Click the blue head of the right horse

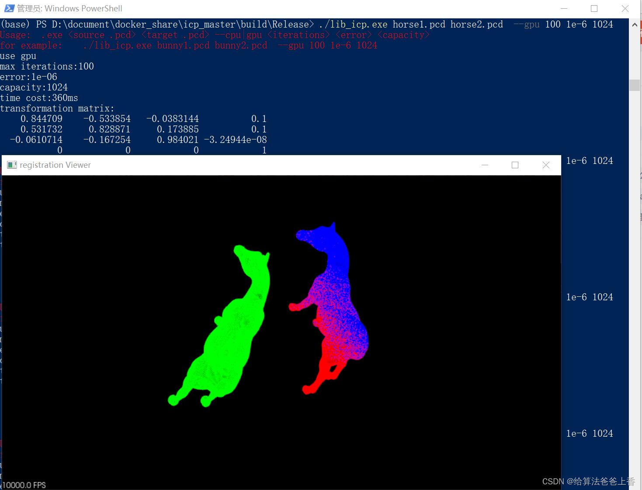(x=323, y=240)
